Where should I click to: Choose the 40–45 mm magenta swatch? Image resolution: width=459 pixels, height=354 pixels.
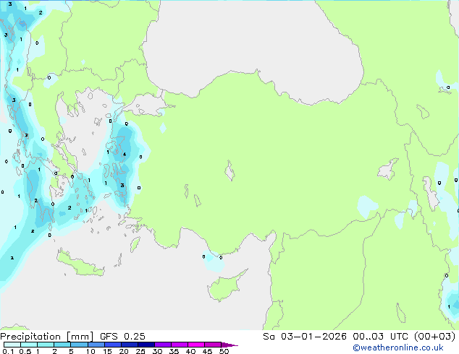point(196,345)
